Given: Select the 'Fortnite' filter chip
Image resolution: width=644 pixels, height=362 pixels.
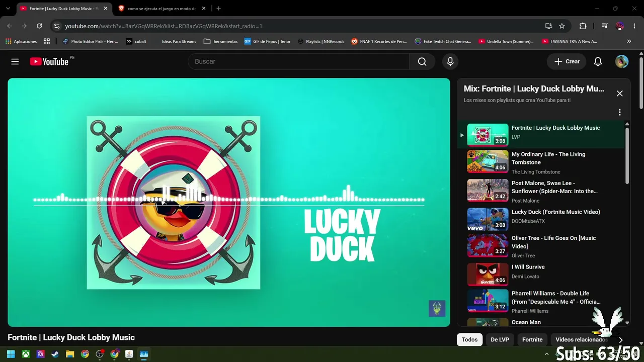Looking at the screenshot, I should [x=532, y=340].
